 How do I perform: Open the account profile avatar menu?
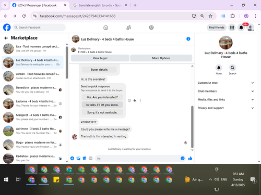coord(250,28)
